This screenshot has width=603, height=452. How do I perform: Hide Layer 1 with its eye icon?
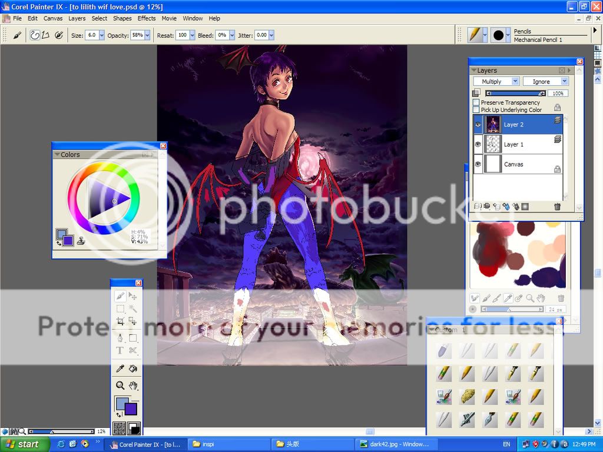(x=478, y=145)
